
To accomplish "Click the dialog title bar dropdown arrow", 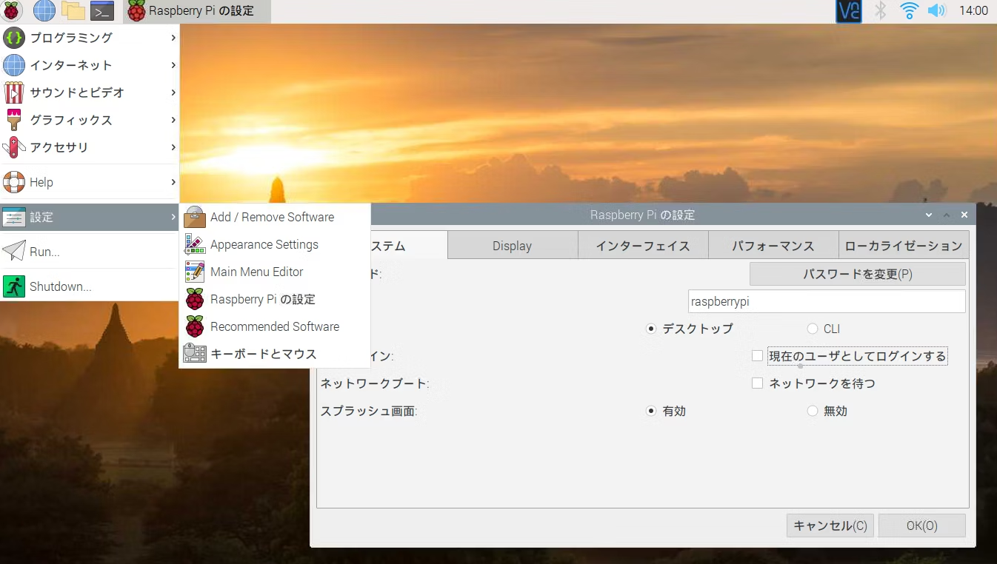I will point(929,215).
